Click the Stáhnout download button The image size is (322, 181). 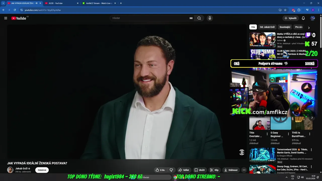click(x=231, y=170)
